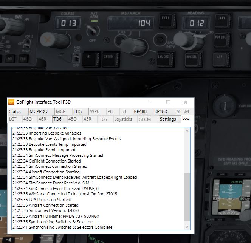251x243 pixels.
Task: Engage the VOR LOC button
Action: [220, 37]
